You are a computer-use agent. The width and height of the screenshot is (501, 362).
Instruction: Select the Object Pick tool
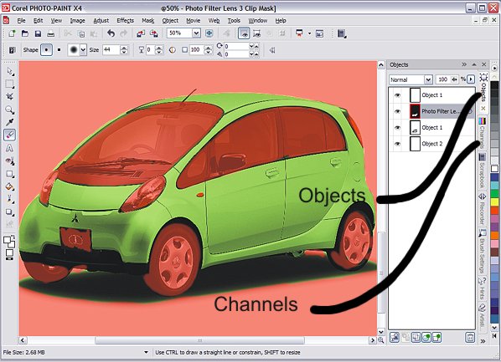click(10, 72)
